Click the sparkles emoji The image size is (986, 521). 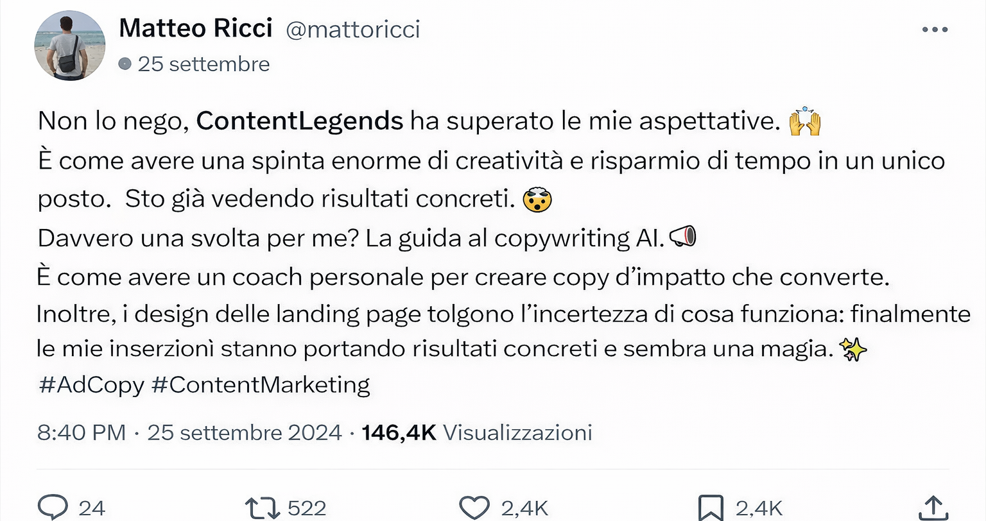coord(854,349)
